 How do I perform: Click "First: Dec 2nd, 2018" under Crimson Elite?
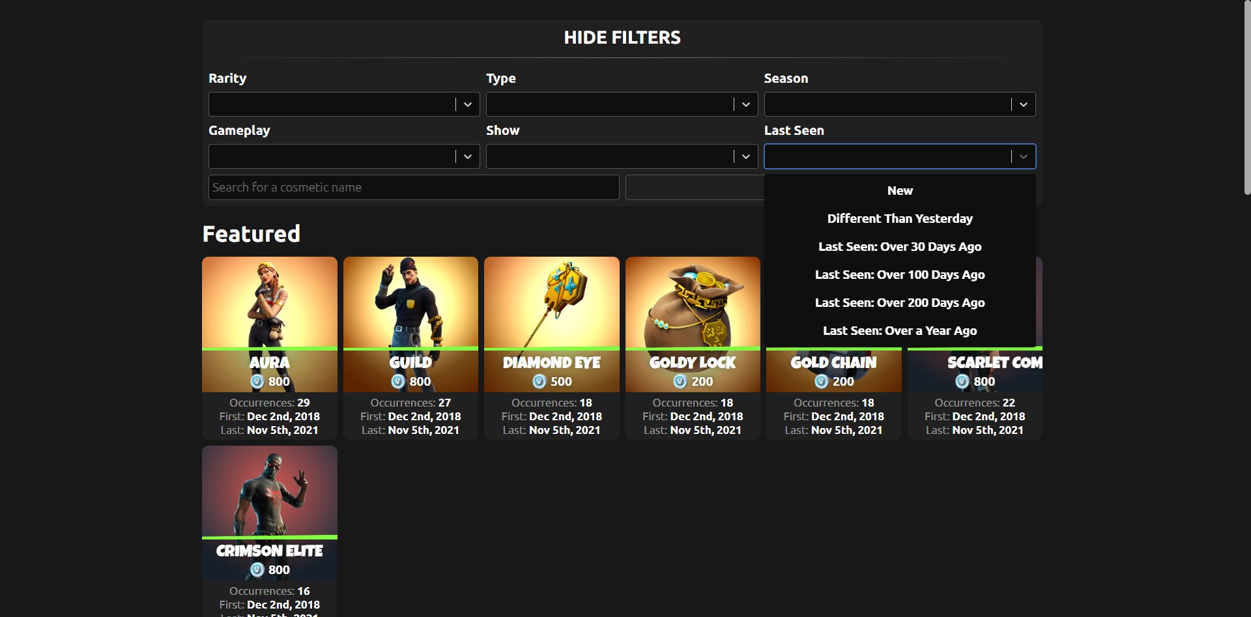pyautogui.click(x=270, y=605)
